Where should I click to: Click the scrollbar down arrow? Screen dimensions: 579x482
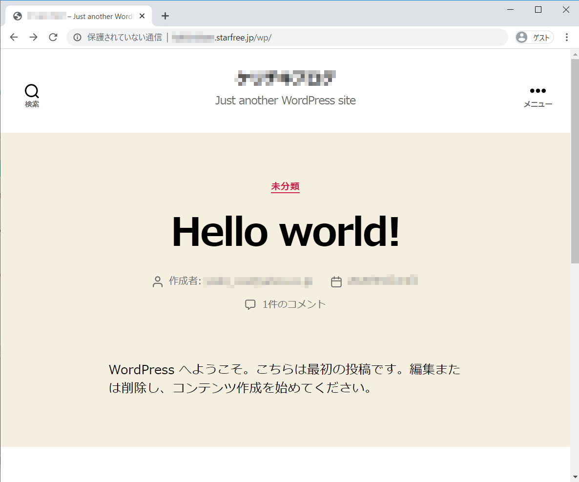pyautogui.click(x=575, y=477)
